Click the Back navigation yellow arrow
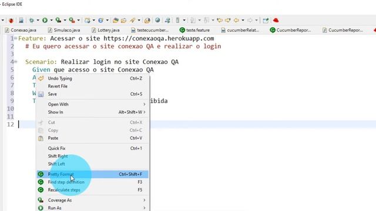376x211 pixels. coord(236,21)
